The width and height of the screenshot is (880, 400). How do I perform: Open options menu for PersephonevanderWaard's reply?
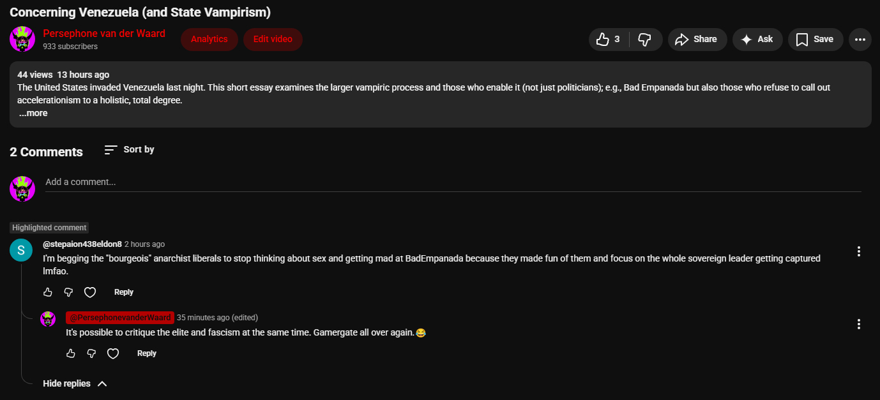coord(859,324)
